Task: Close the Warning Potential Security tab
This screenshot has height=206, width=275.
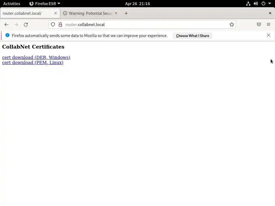Action: (x=116, y=13)
